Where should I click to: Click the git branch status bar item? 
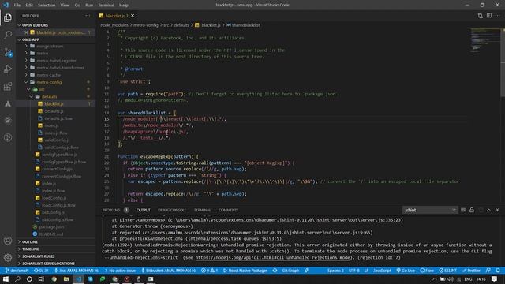tap(17, 271)
